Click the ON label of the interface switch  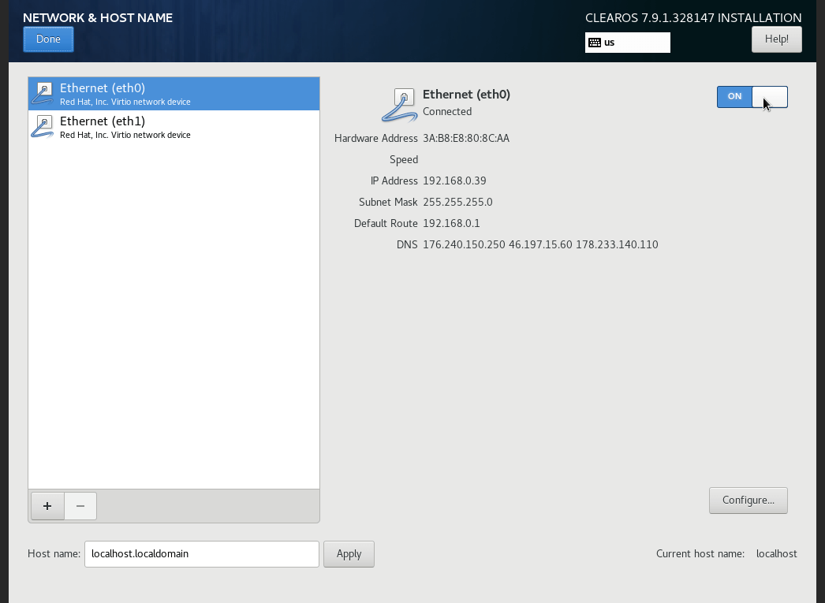click(x=734, y=96)
